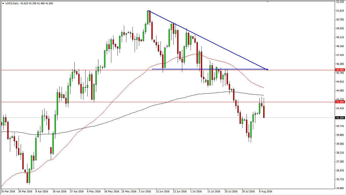Click the 35.710 price axis value
This screenshot has width=346, height=195.
340,179
